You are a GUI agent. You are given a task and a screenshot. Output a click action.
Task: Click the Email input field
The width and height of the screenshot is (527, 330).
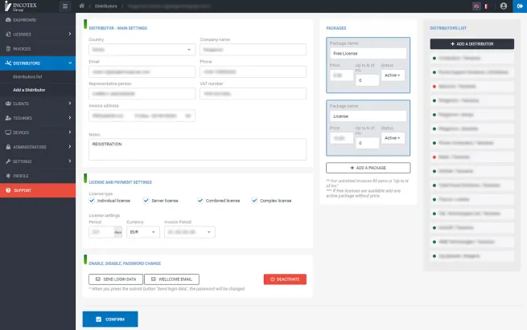142,71
